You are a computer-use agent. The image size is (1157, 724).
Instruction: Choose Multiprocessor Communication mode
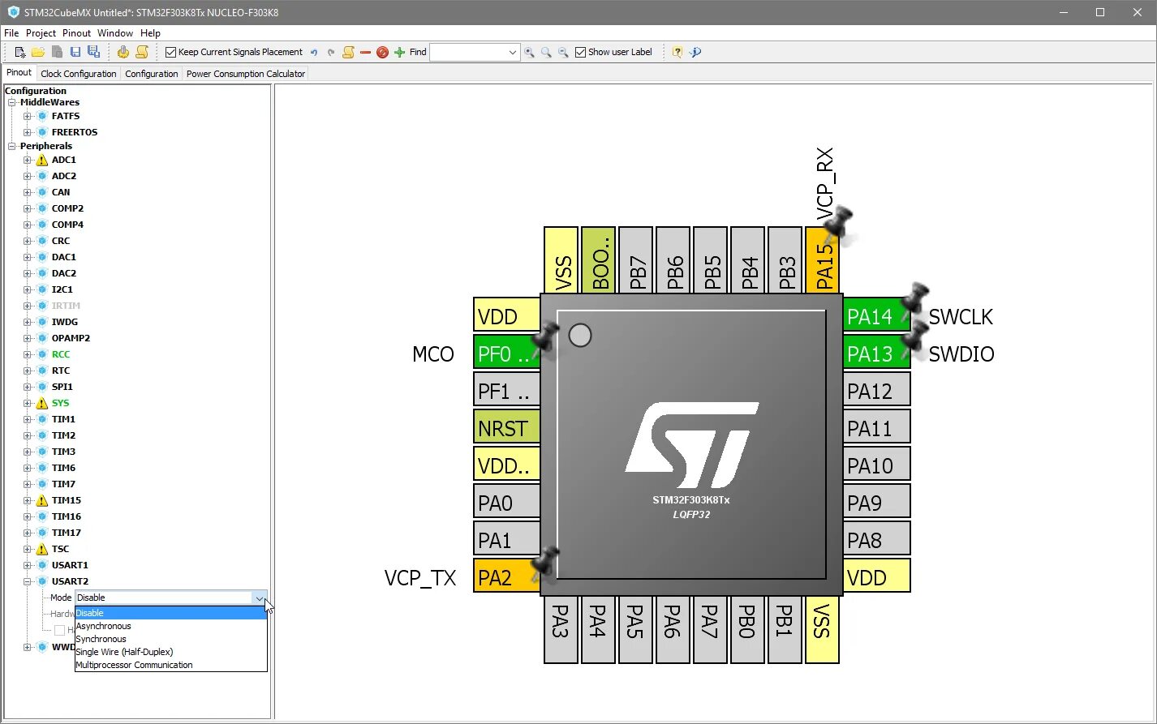click(x=170, y=665)
